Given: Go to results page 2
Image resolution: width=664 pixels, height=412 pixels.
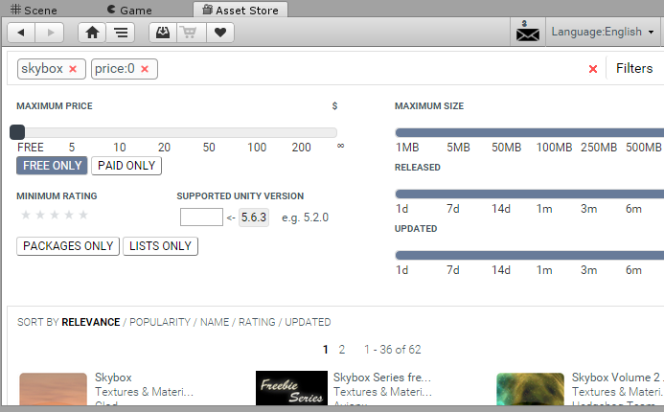Looking at the screenshot, I should pyautogui.click(x=342, y=350).
